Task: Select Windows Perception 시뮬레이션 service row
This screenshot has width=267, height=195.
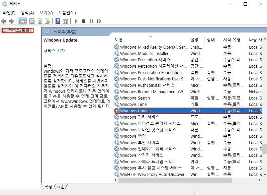Action: point(187,66)
